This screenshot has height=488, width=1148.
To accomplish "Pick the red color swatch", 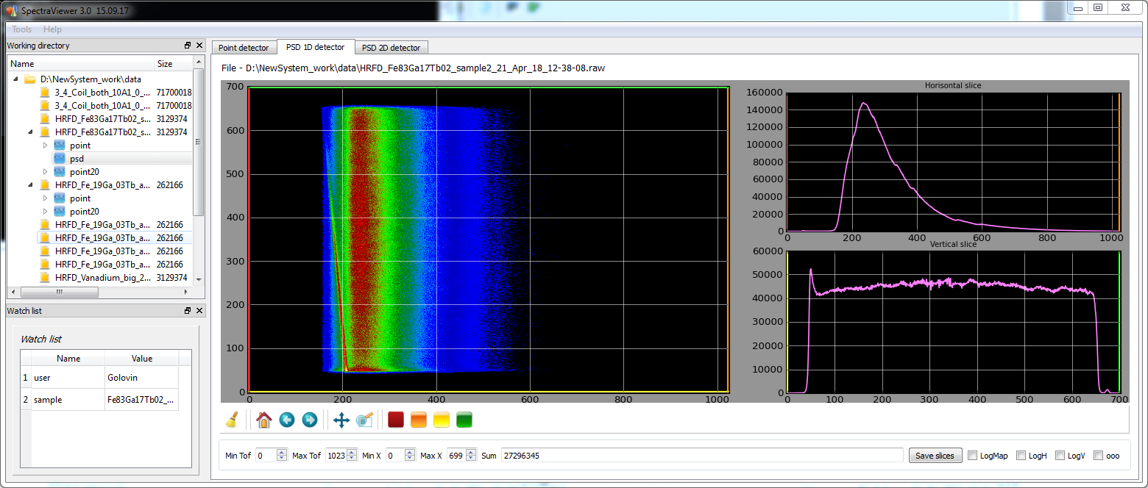I will [396, 420].
